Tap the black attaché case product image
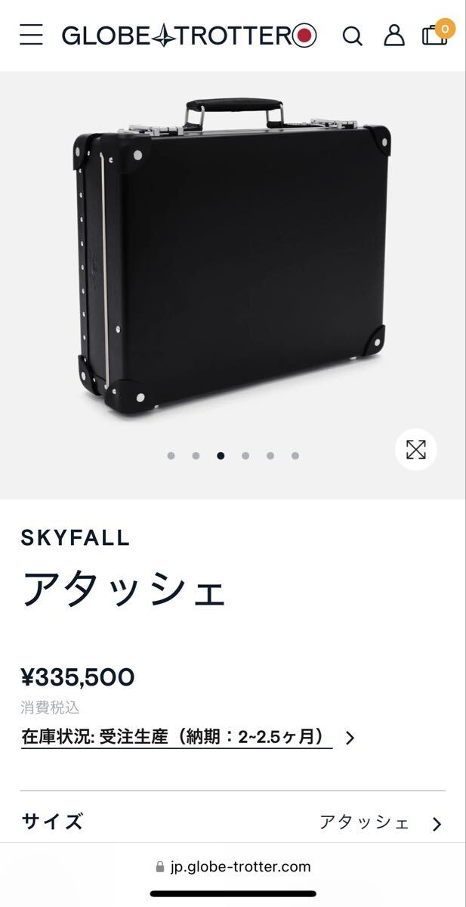 point(232,255)
